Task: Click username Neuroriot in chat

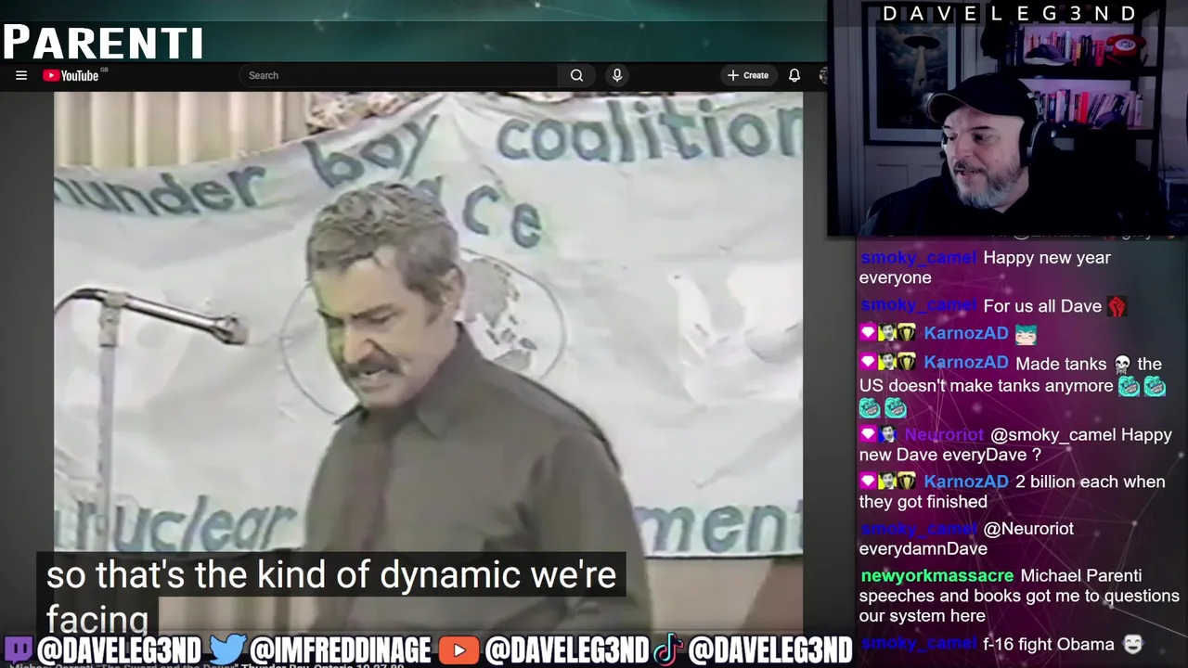Action: [x=944, y=434]
